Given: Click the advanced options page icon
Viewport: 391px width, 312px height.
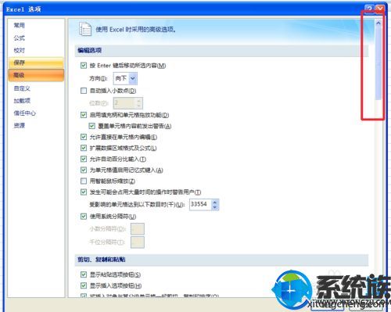Looking at the screenshot, I should click(85, 29).
